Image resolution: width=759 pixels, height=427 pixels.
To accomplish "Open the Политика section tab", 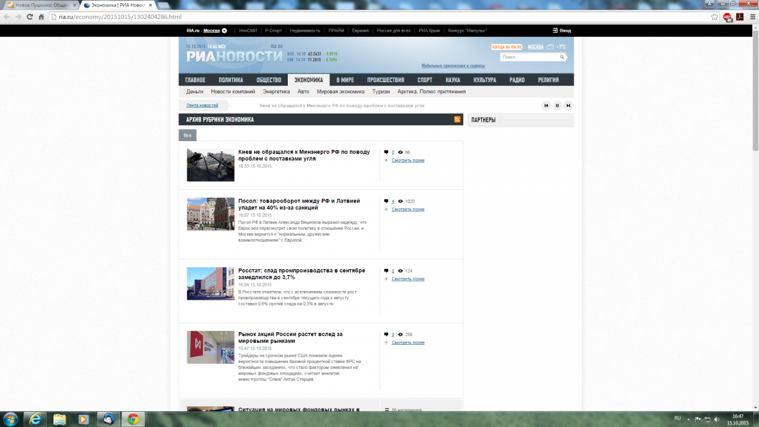I will pyautogui.click(x=231, y=80).
